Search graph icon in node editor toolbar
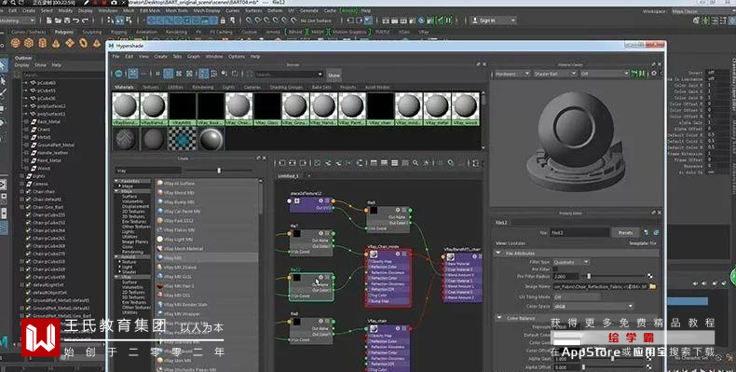Screen dimensions: 736x372 point(416,163)
